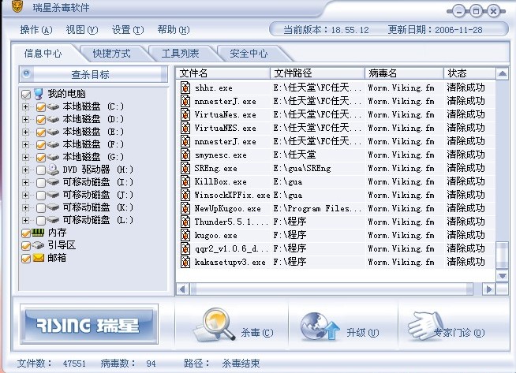Expand the 可移动磁盘 (L:) tree node
516x373 pixels.
click(x=25, y=220)
